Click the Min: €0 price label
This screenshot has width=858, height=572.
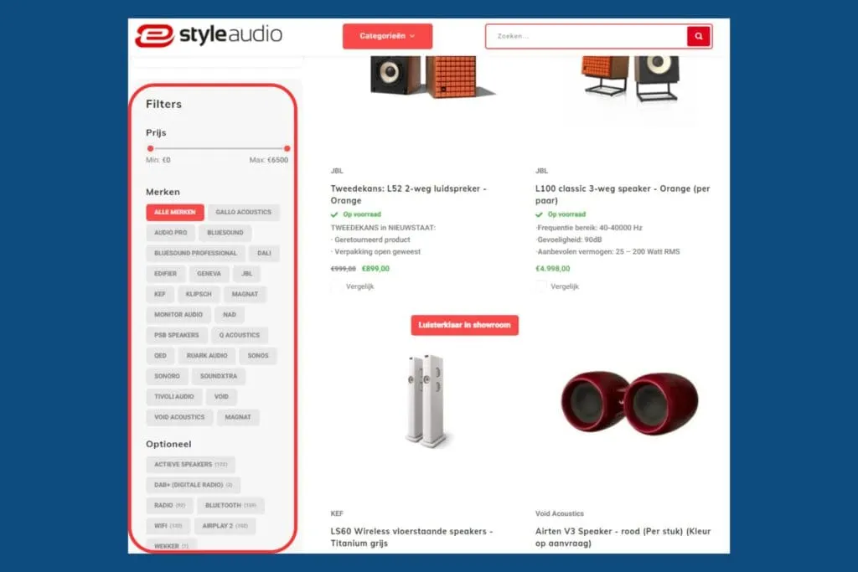pyautogui.click(x=158, y=160)
